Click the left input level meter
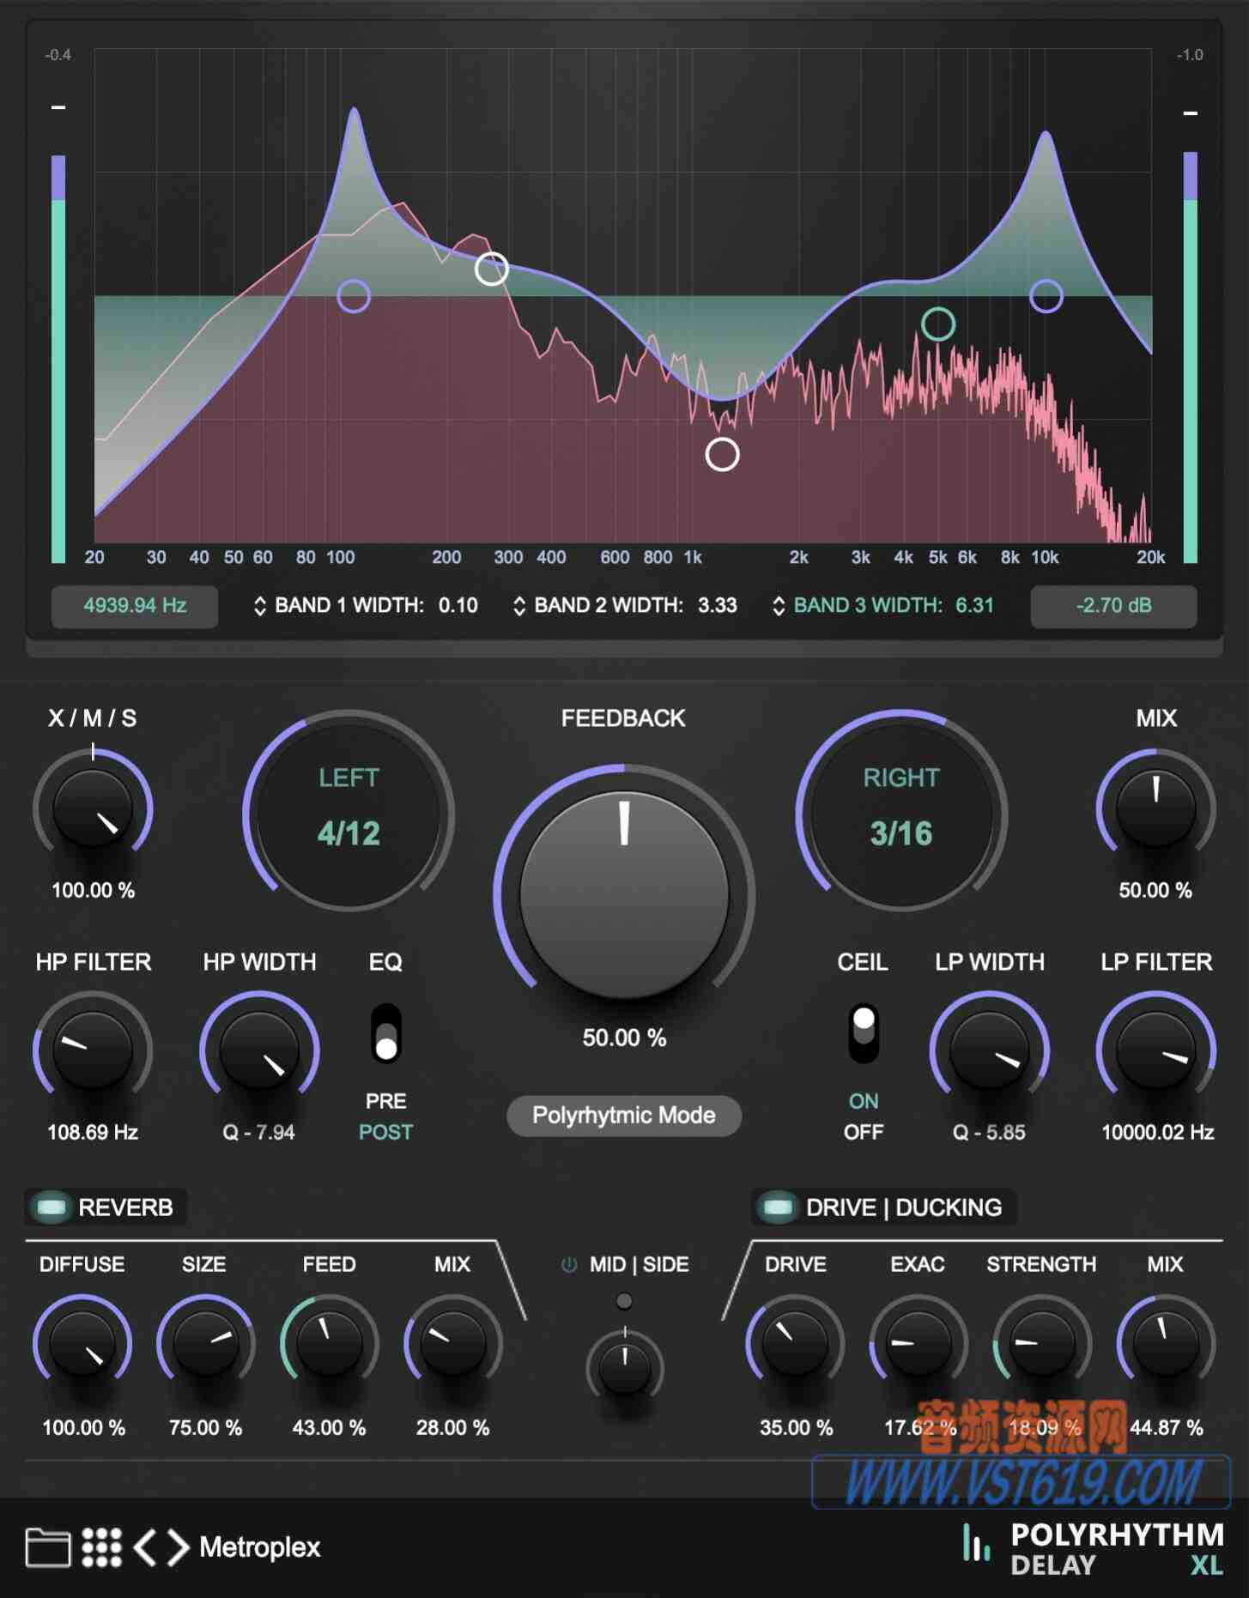The height and width of the screenshot is (1598, 1249). click(58, 359)
